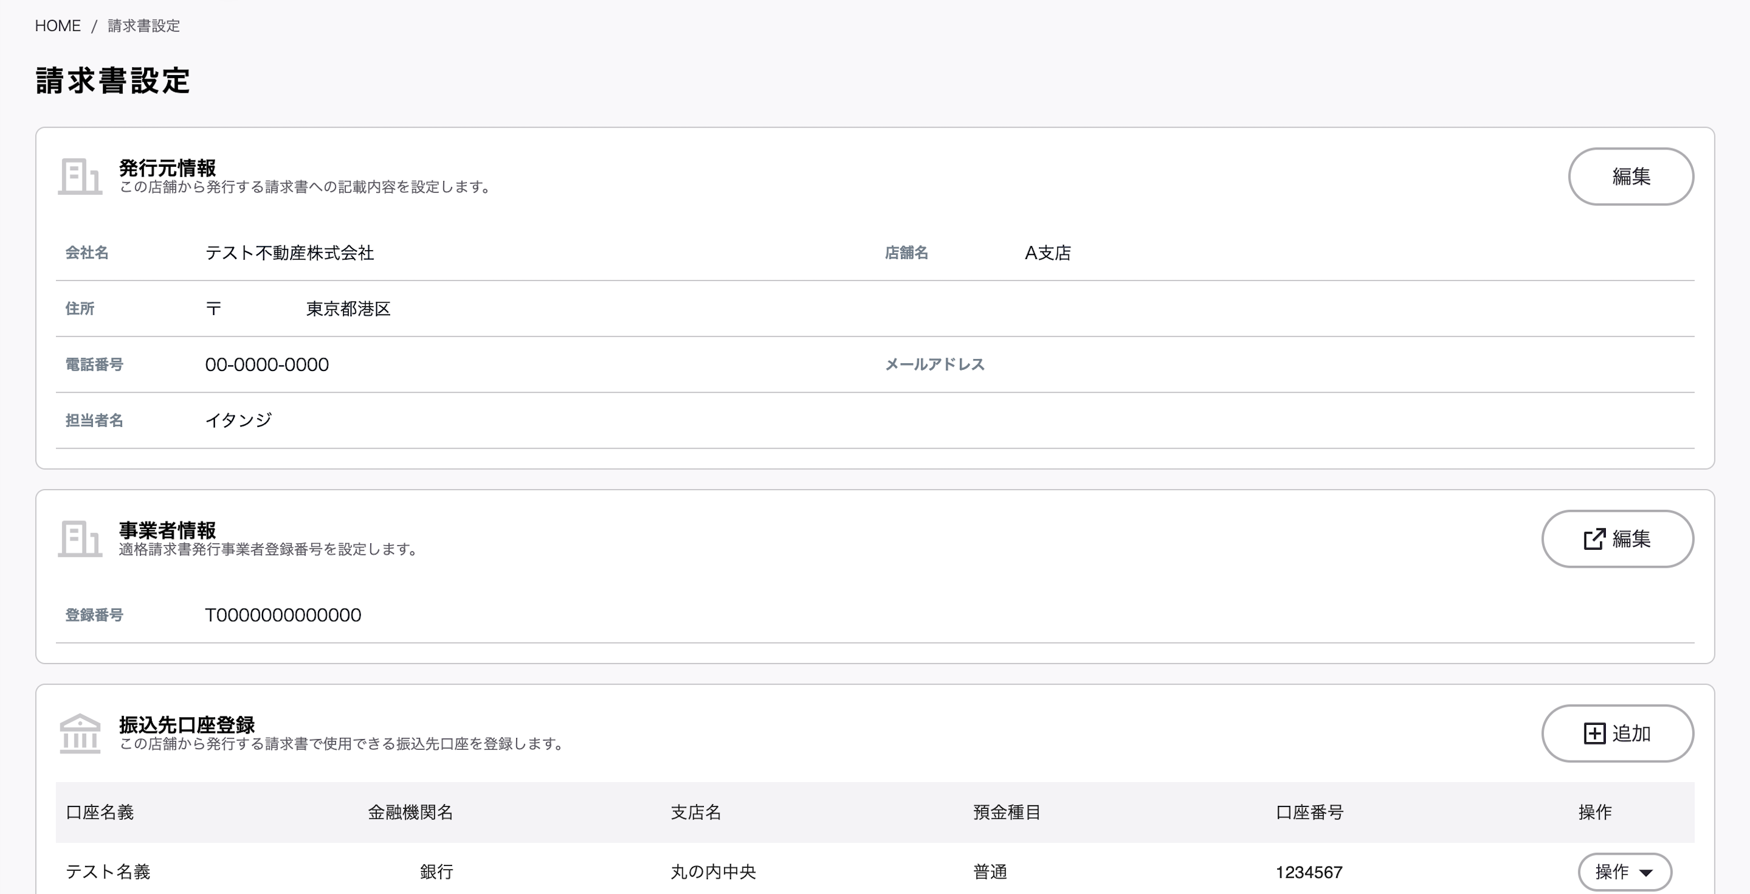Click the 銀行 institution cell
The height and width of the screenshot is (894, 1750).
pyautogui.click(x=436, y=873)
